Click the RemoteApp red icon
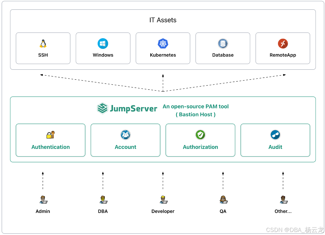 pos(283,43)
